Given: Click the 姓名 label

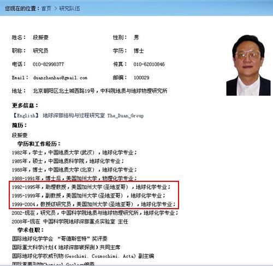Looking at the screenshot, I should (19, 37).
